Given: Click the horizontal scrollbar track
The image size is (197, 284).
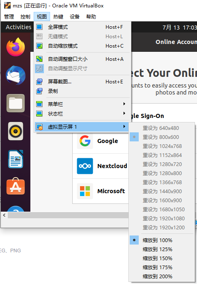Looking at the screenshot, I should click(x=68, y=215).
